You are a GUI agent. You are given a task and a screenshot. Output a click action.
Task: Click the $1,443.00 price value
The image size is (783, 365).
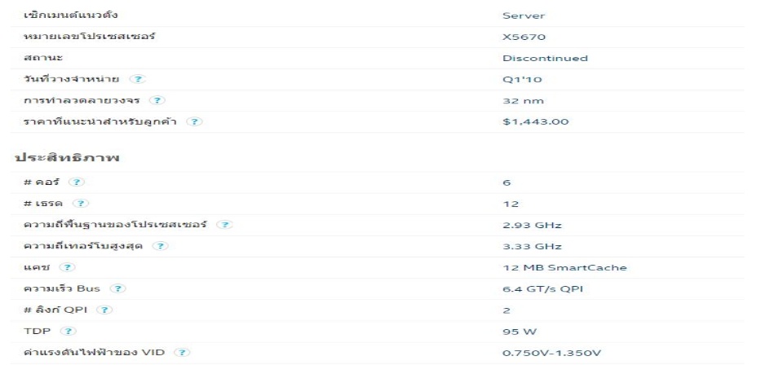point(535,121)
